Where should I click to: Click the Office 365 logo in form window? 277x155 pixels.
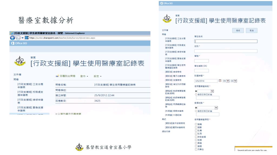[166, 3]
